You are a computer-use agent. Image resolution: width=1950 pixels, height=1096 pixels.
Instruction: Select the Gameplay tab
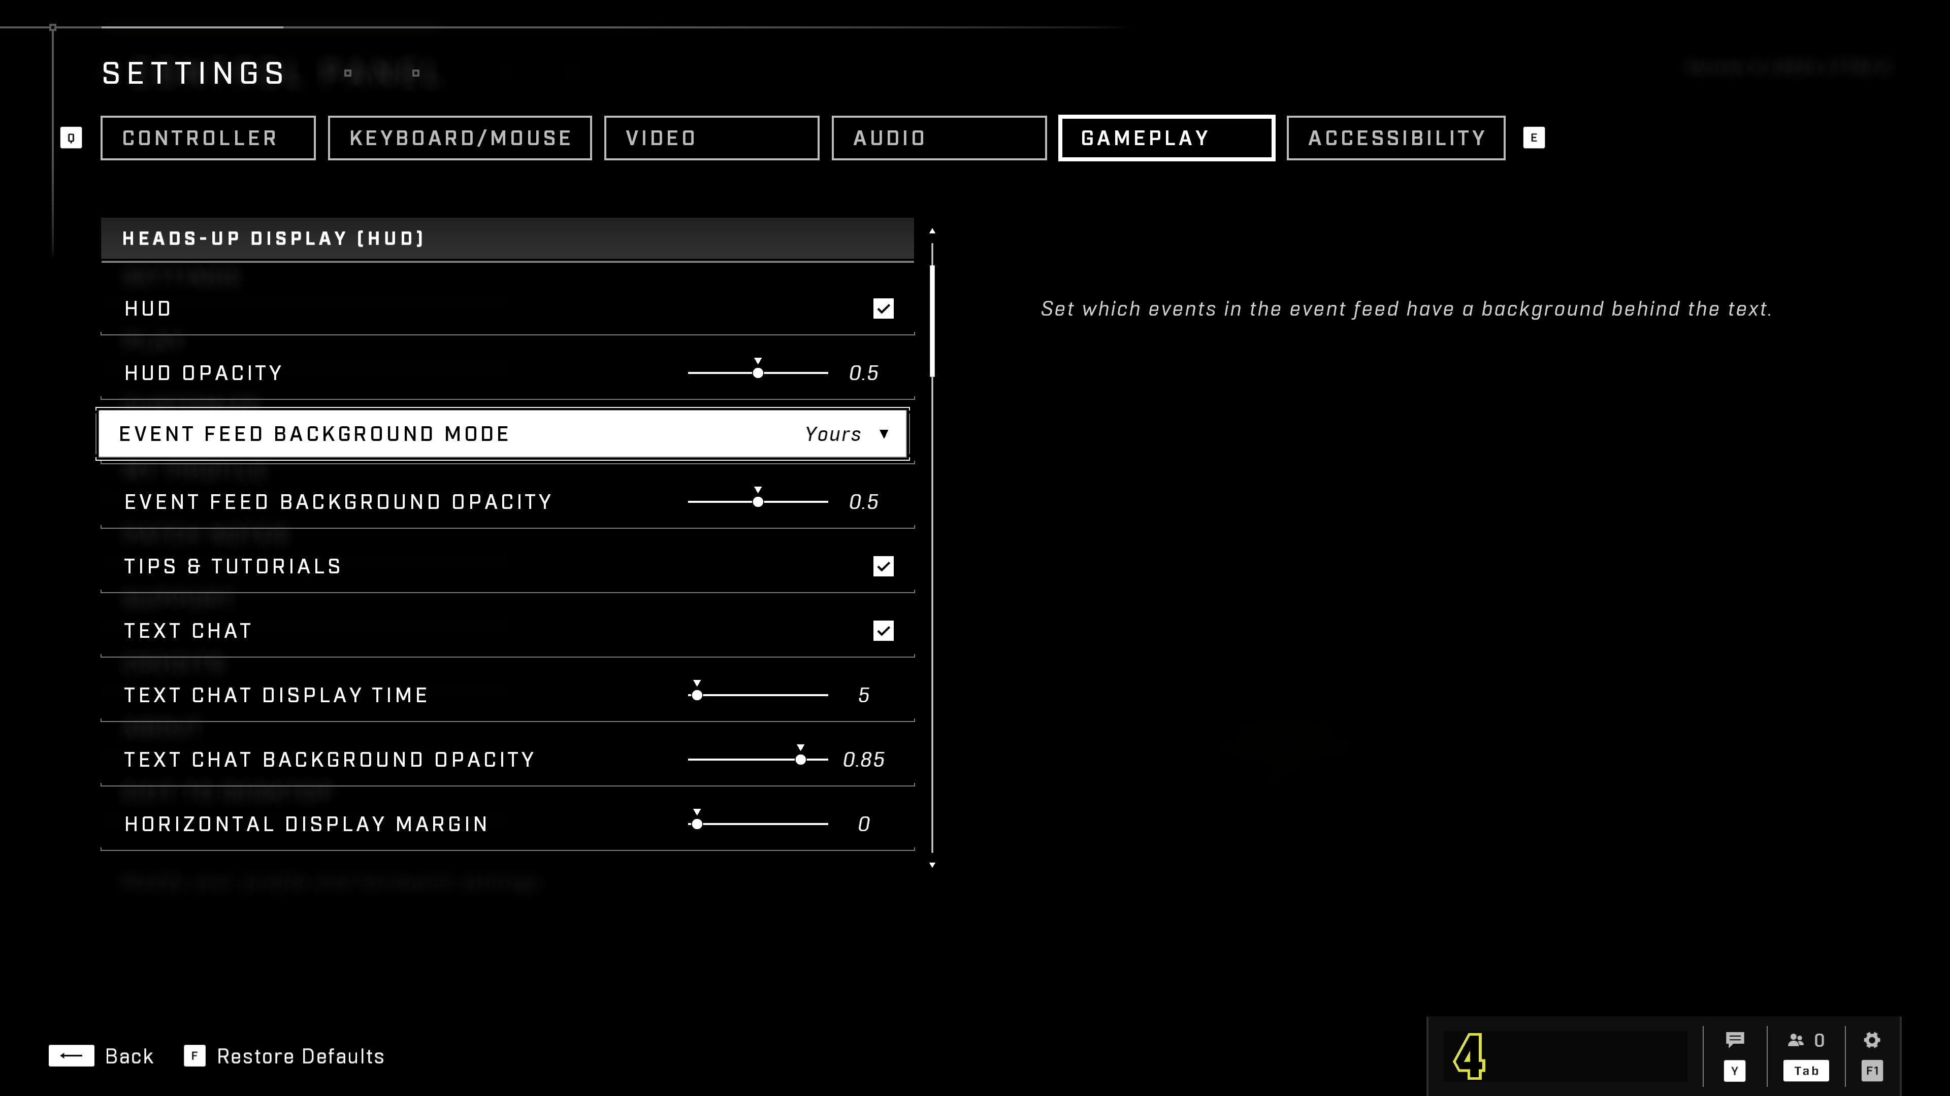1166,138
